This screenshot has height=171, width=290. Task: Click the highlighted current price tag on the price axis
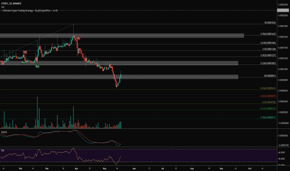[283, 10]
